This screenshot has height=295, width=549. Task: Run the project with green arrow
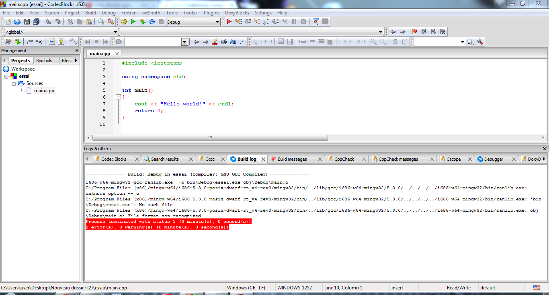click(x=133, y=22)
